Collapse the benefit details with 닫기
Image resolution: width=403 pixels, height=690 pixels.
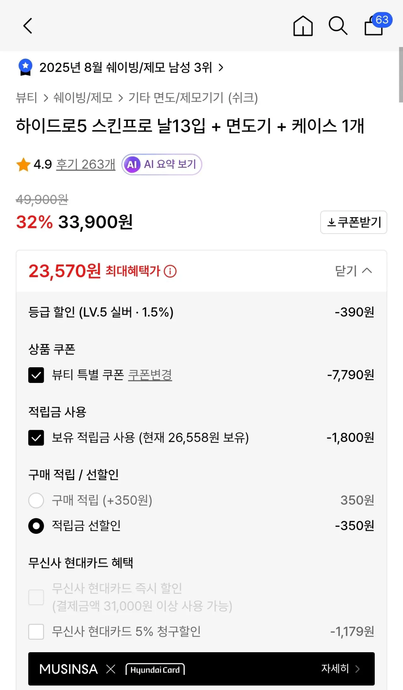pyautogui.click(x=353, y=271)
